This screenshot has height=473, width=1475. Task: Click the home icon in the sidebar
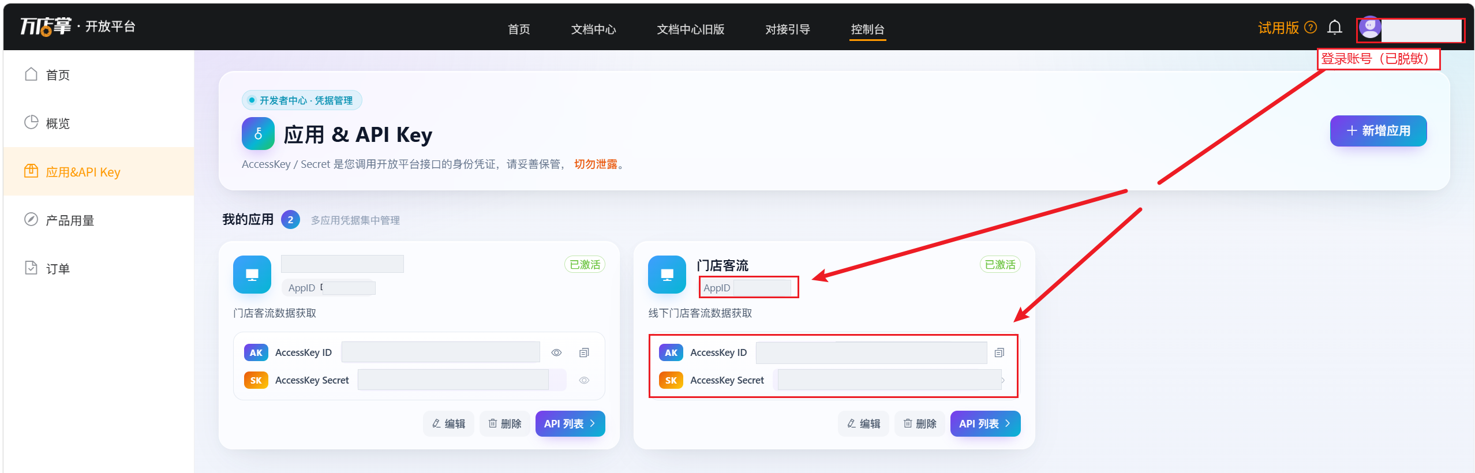point(31,74)
